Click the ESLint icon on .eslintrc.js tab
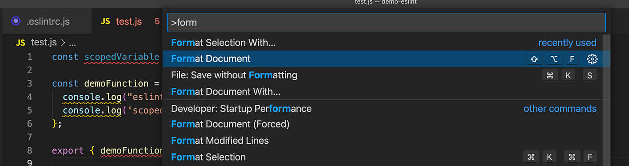Screen dimensions: 629x166 pos(16,21)
